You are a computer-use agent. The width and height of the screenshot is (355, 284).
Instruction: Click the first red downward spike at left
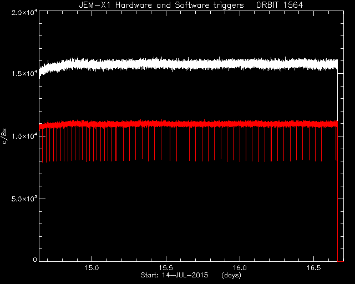pos(42,145)
